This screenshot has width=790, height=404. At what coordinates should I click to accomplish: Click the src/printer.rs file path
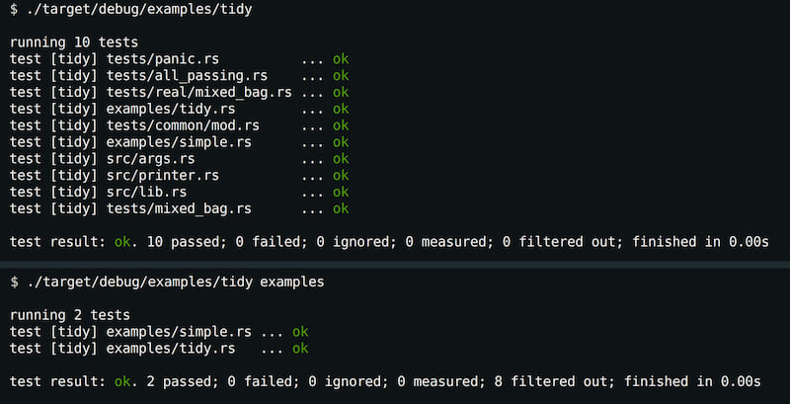click(x=163, y=176)
